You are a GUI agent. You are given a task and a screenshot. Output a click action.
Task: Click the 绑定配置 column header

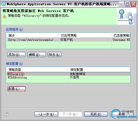point(99,70)
